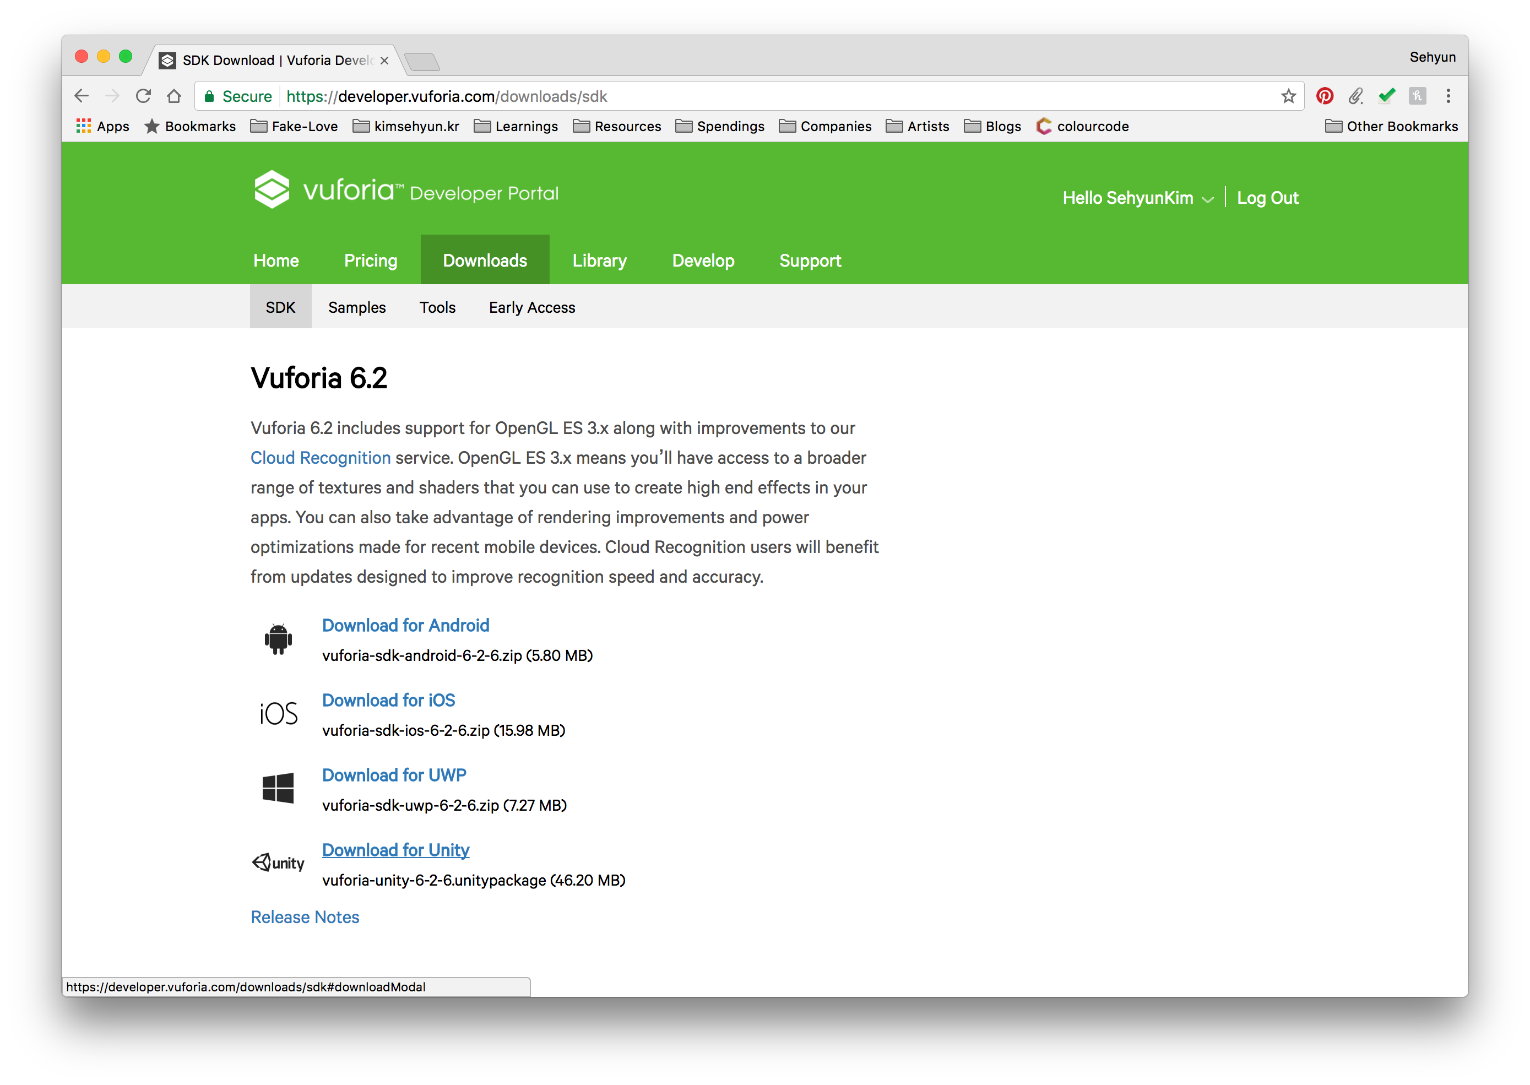Open the Learnings bookmarks folder
Viewport: 1530px width, 1085px height.
[x=516, y=126]
